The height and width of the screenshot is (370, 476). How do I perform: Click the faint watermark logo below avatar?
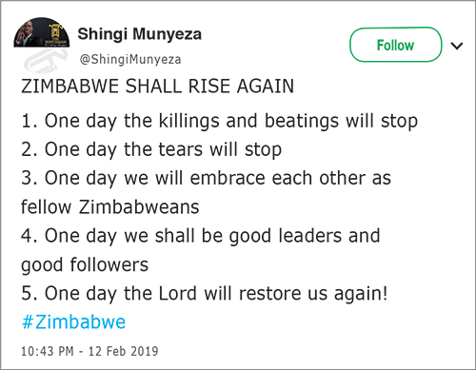[x=46, y=61]
